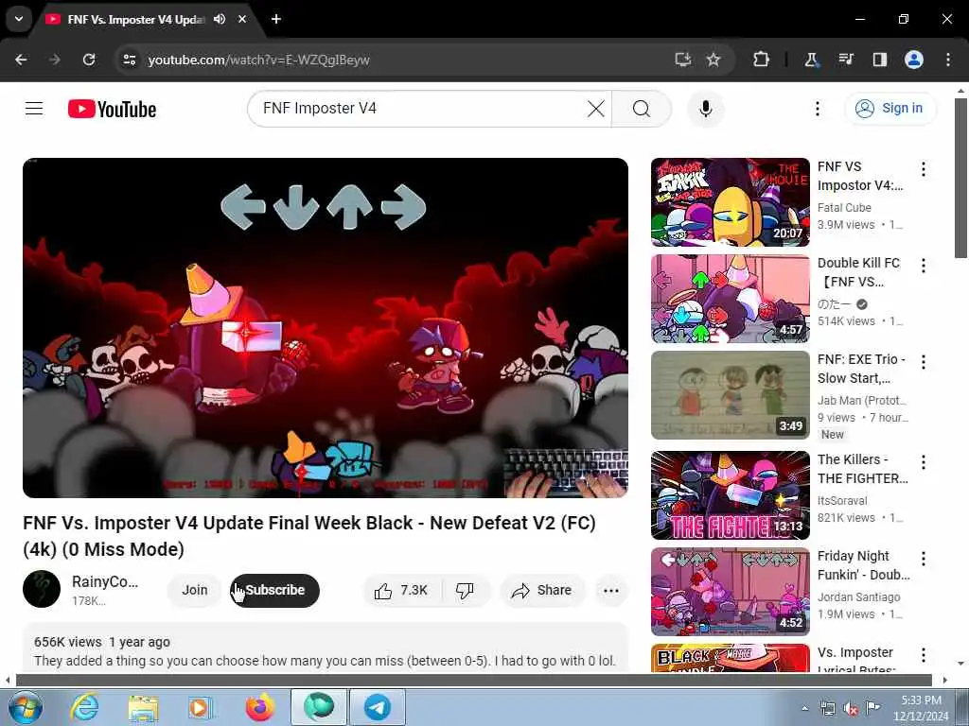Open options menu for Double Kill FC
The height and width of the screenshot is (726, 969).
click(x=924, y=266)
